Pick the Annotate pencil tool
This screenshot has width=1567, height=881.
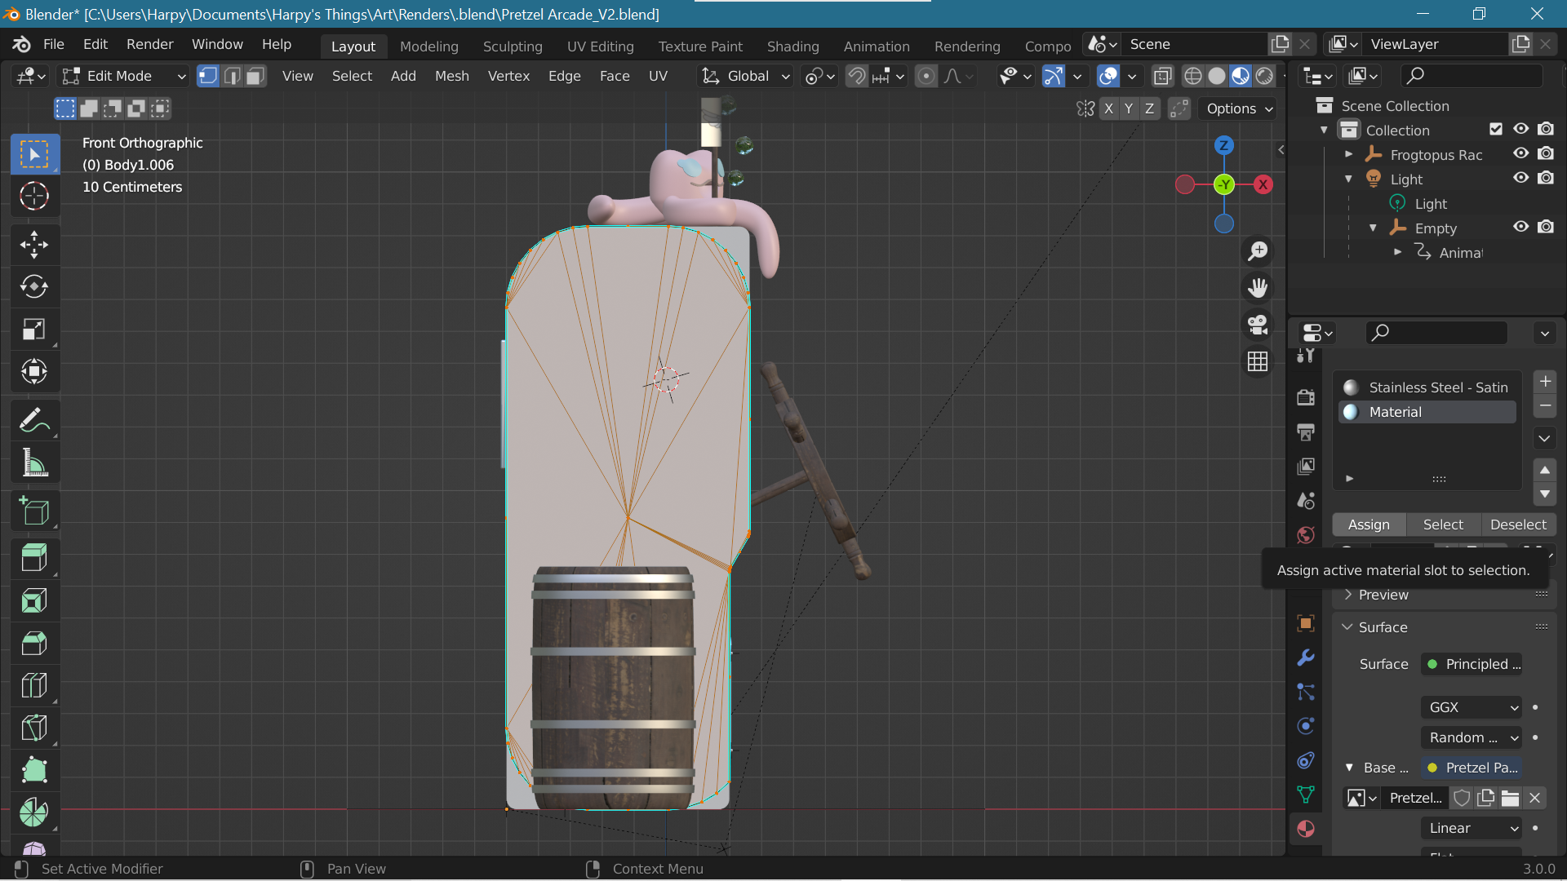34,421
